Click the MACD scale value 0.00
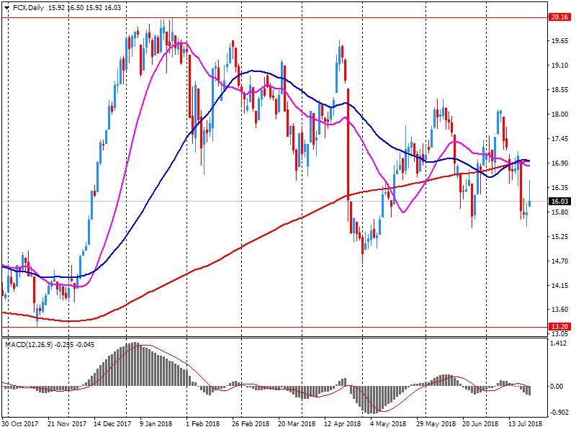 point(557,387)
